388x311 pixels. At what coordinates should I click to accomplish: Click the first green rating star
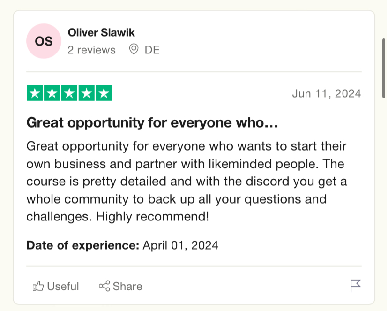[35, 93]
